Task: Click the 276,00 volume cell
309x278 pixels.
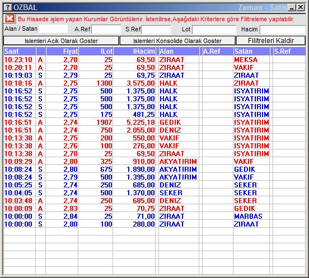Action: [144, 146]
